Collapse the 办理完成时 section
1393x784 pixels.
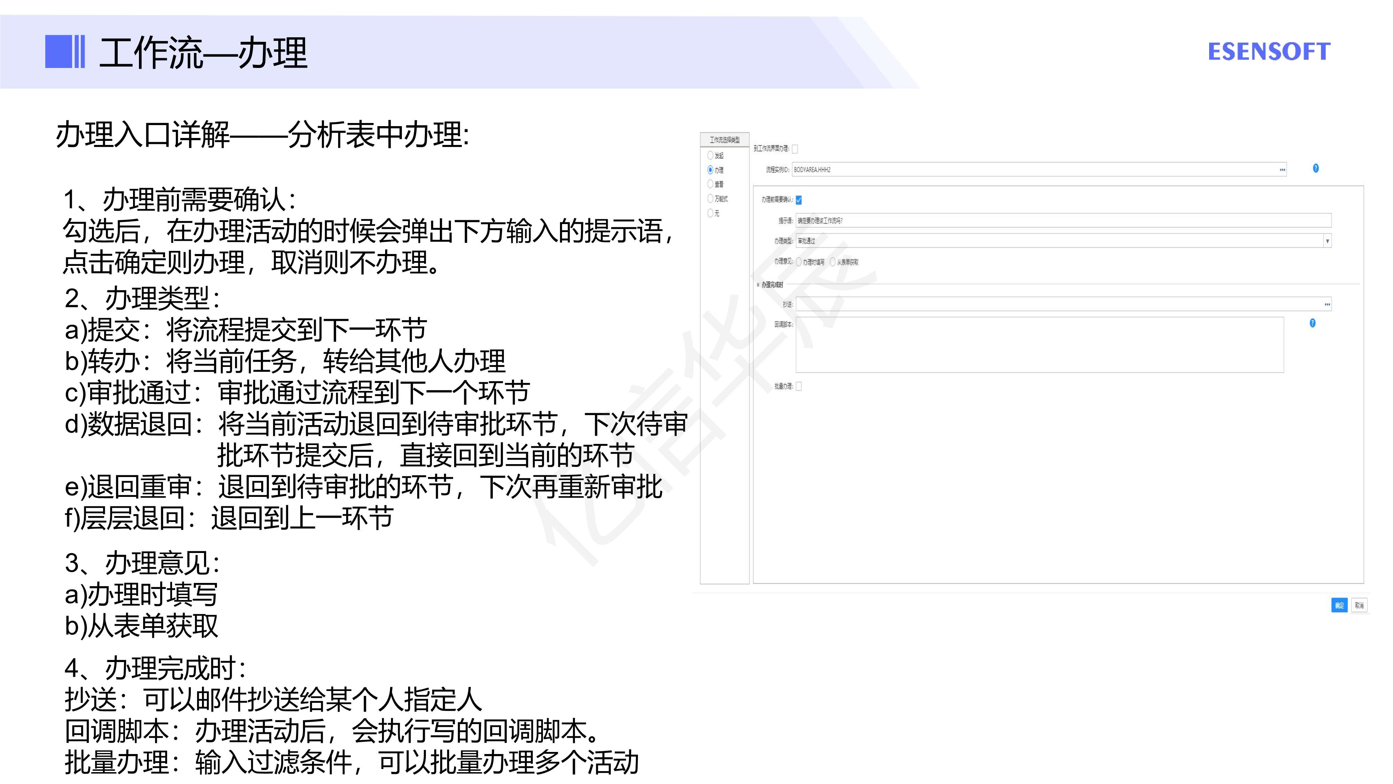coord(758,285)
